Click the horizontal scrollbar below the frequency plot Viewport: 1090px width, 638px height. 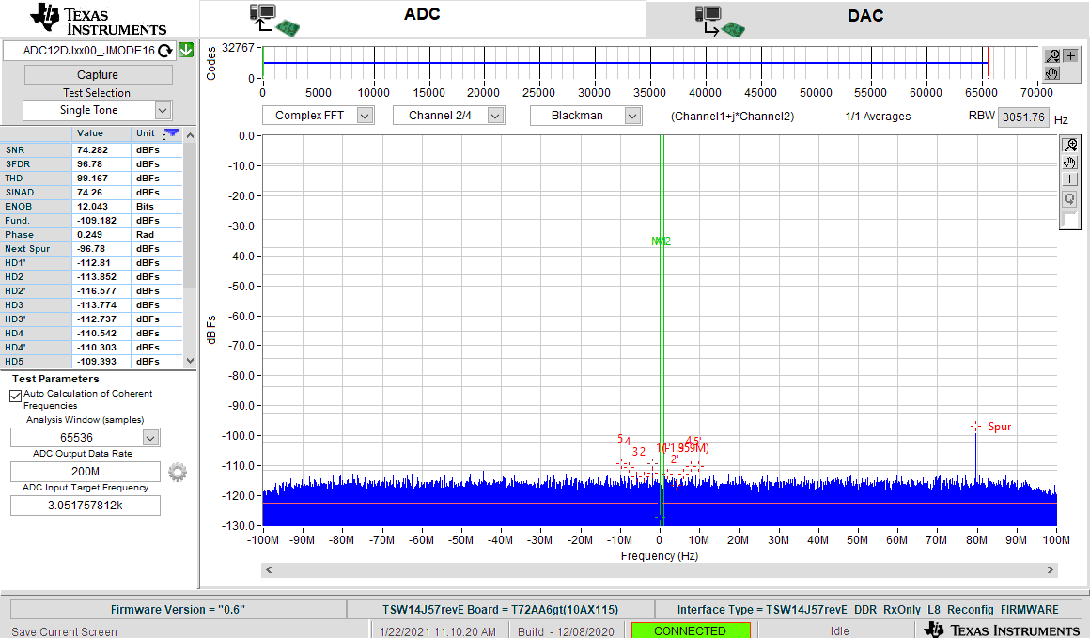point(658,570)
